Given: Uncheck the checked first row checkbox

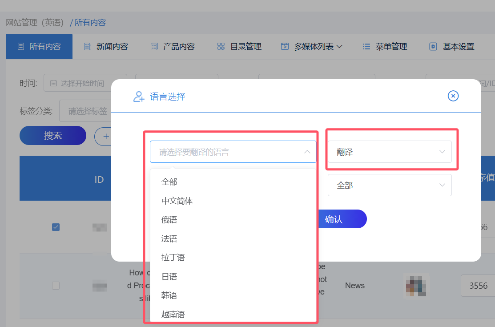Looking at the screenshot, I should click(x=56, y=227).
